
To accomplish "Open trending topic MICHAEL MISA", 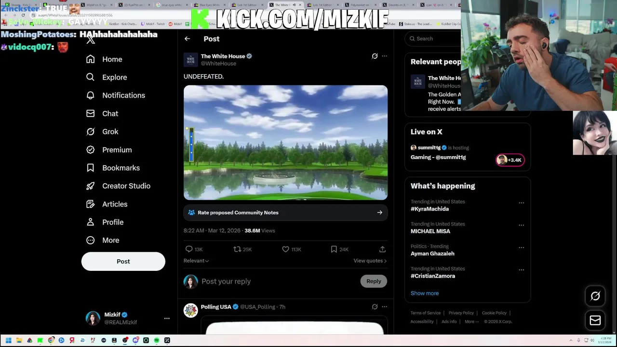I will coord(430,231).
